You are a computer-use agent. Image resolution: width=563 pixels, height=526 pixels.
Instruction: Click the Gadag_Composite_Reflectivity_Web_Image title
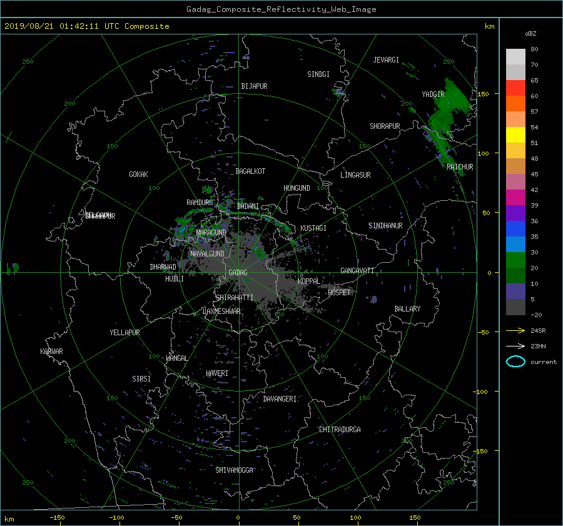(x=281, y=9)
